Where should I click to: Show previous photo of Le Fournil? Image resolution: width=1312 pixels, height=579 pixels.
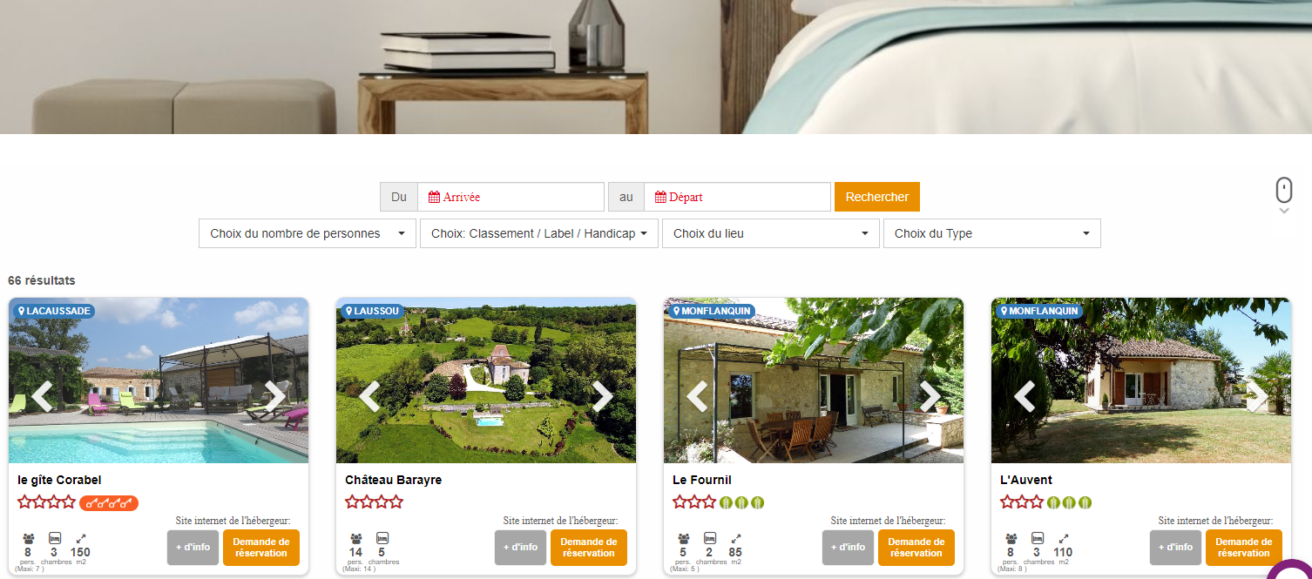tap(697, 396)
